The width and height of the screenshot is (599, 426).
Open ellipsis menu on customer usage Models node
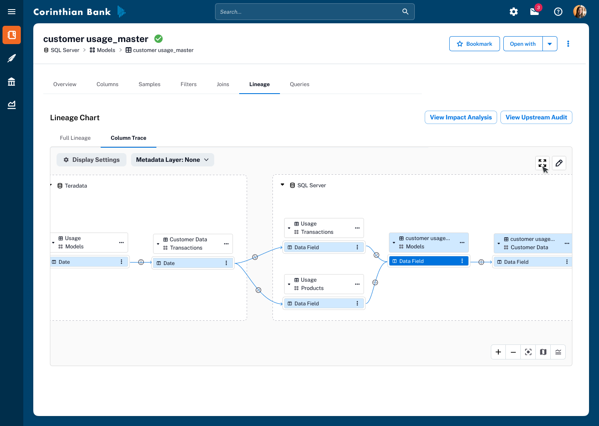pos(462,243)
